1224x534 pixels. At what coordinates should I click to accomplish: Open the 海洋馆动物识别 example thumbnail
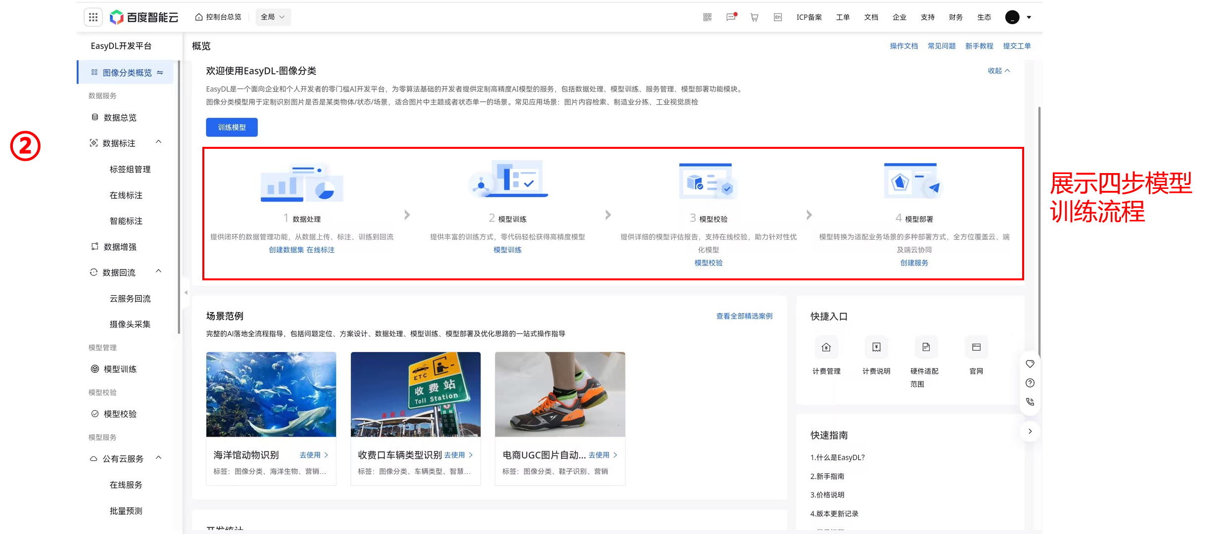click(x=271, y=394)
